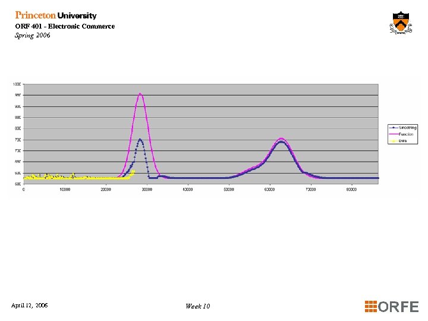Image resolution: width=428 pixels, height=321 pixels.
Task: Click the 'Spring 2006' subtitle
Action: (33, 35)
